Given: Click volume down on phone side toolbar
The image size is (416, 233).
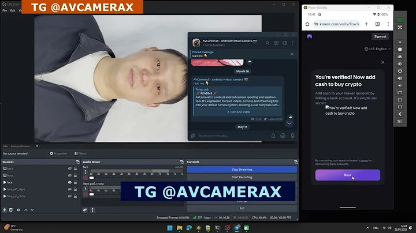Looking at the screenshot, I should tap(400, 85).
